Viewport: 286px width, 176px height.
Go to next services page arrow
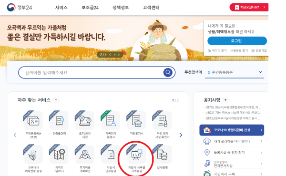tap(181, 135)
